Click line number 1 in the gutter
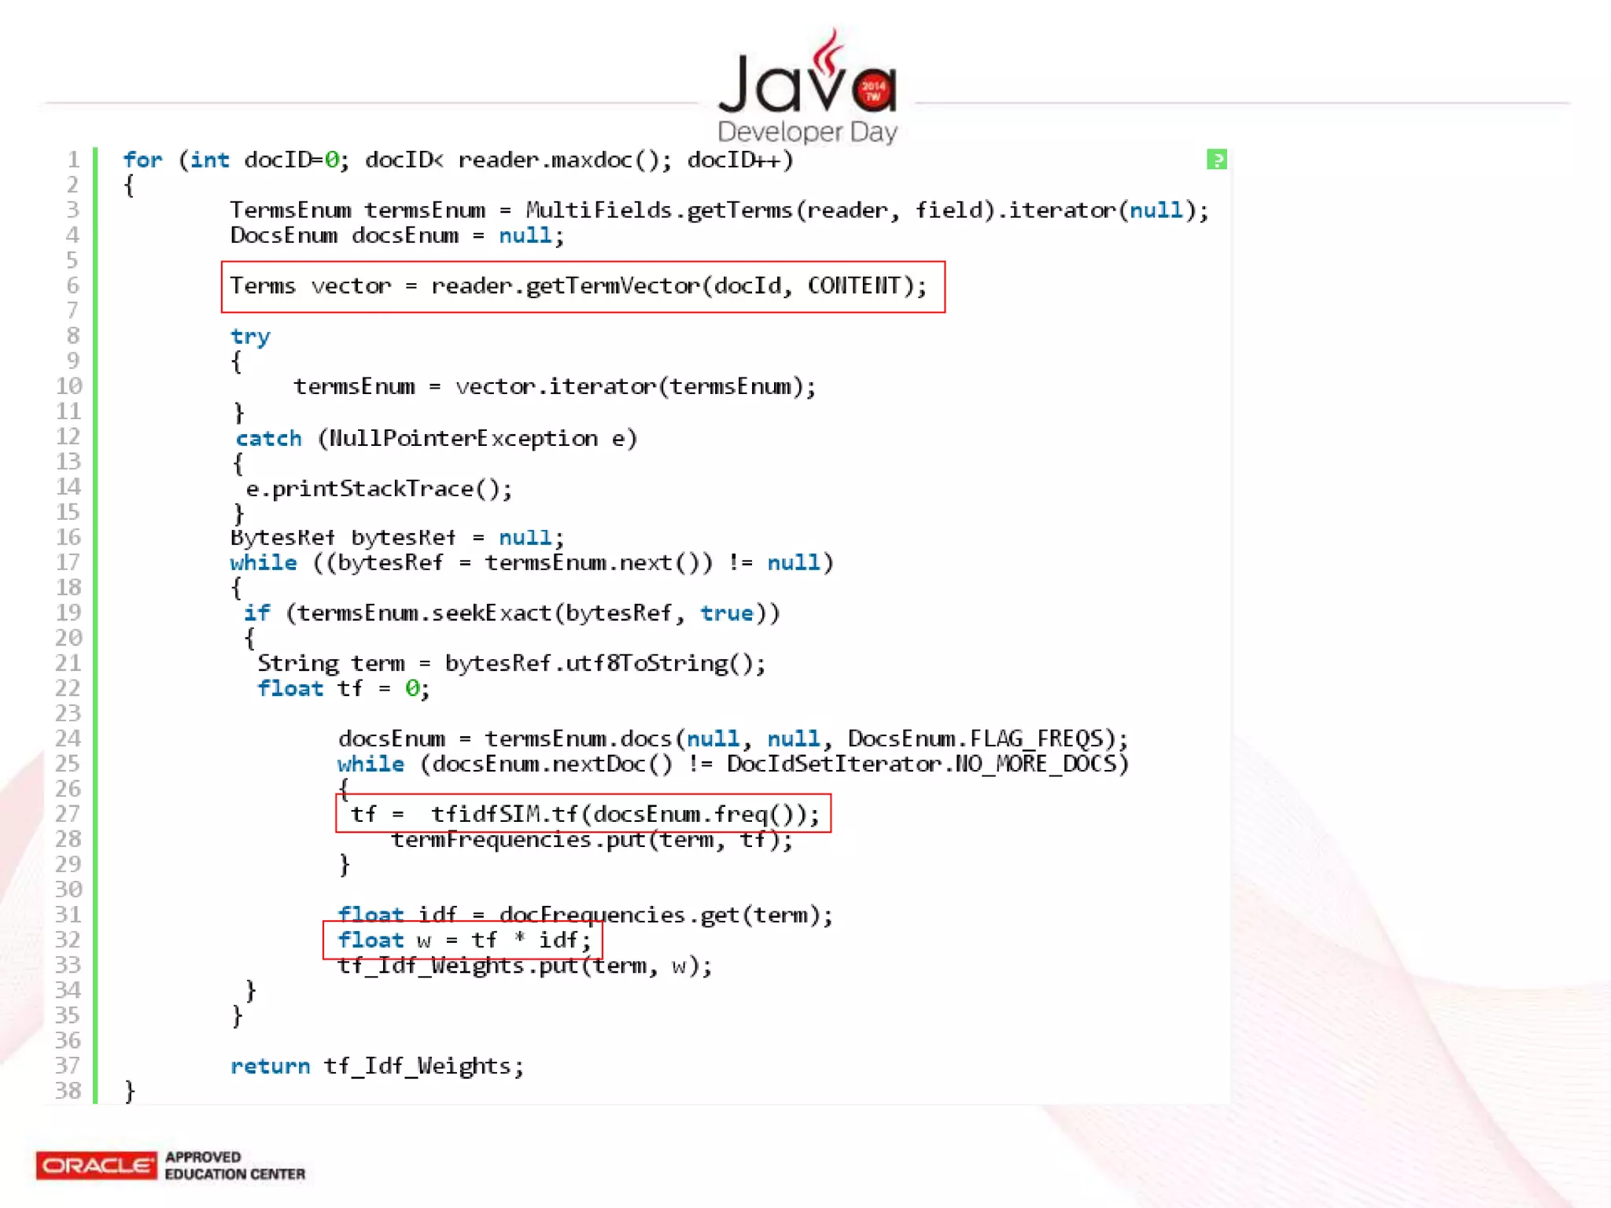 (73, 160)
